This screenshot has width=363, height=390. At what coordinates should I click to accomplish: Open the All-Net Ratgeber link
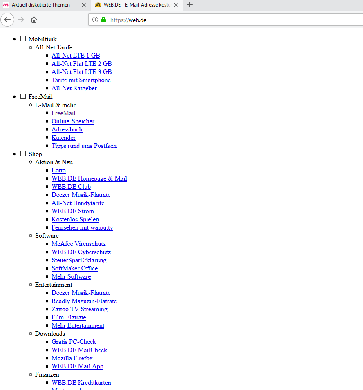[74, 88]
